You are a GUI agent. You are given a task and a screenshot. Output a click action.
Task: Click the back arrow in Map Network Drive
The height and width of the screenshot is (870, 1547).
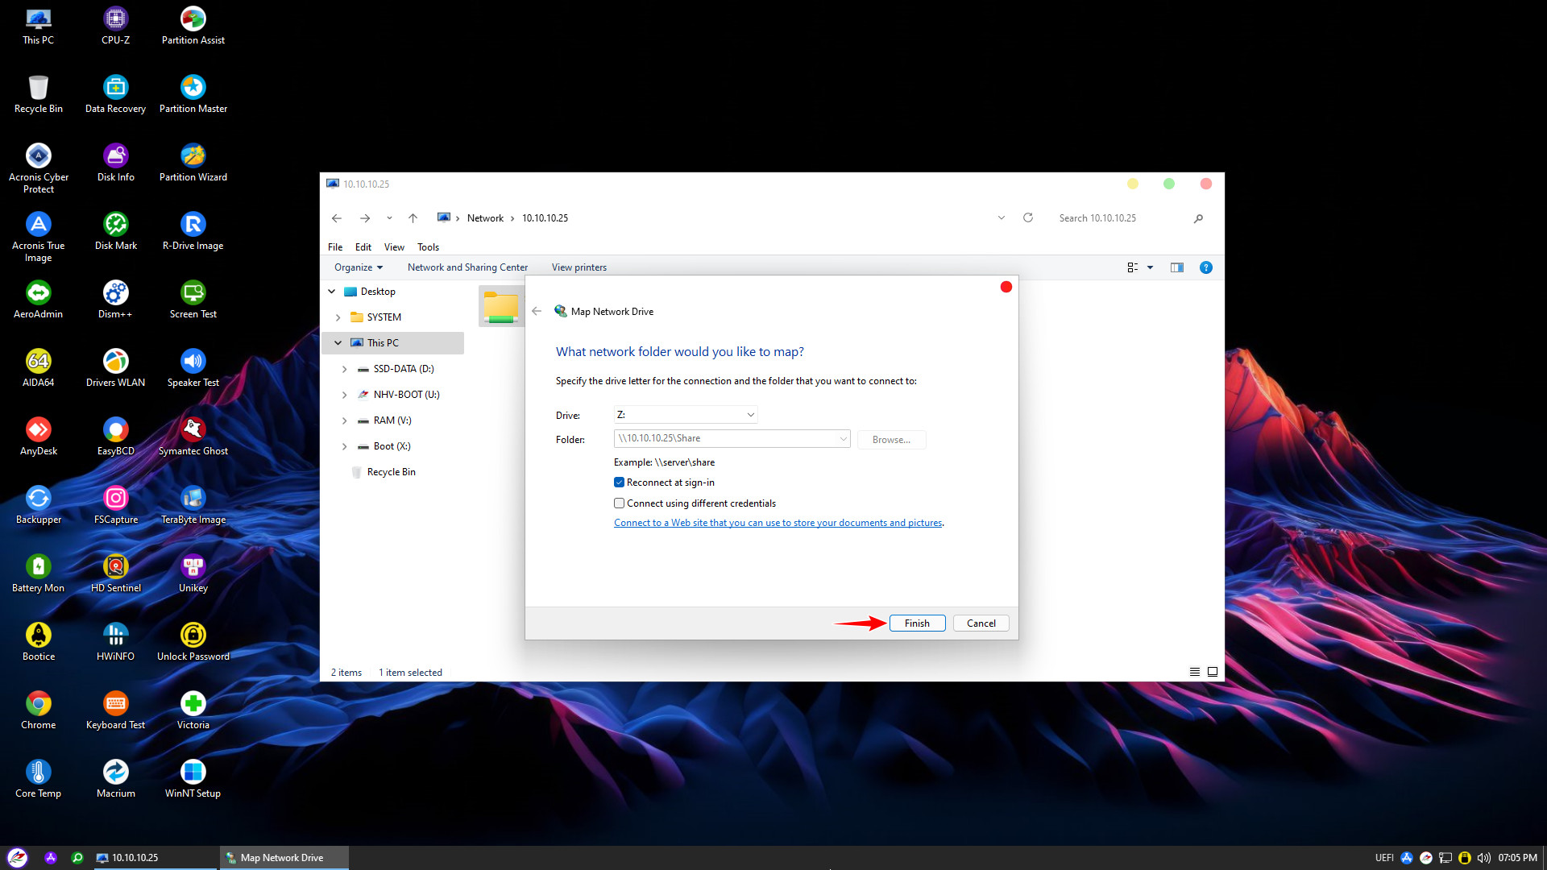click(537, 311)
